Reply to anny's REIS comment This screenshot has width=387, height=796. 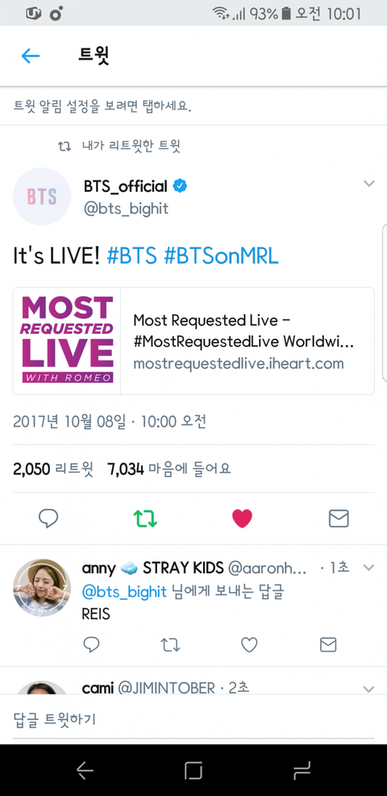(x=91, y=644)
